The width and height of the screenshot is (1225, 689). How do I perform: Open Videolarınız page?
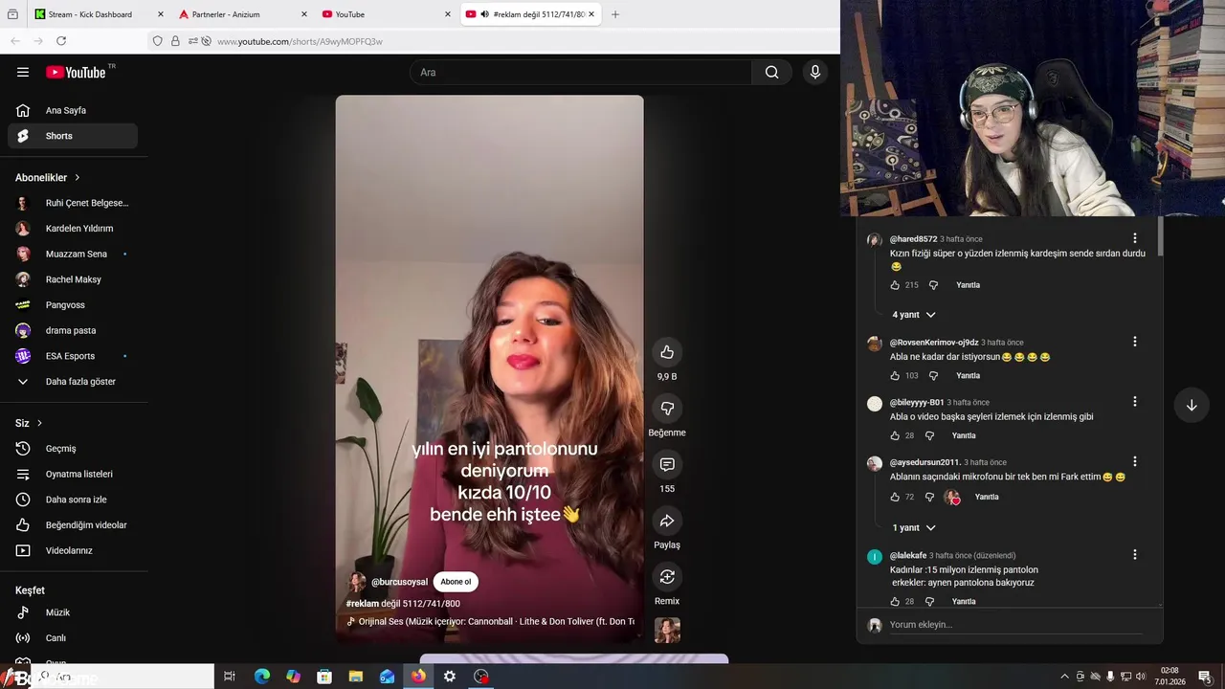coord(73,550)
